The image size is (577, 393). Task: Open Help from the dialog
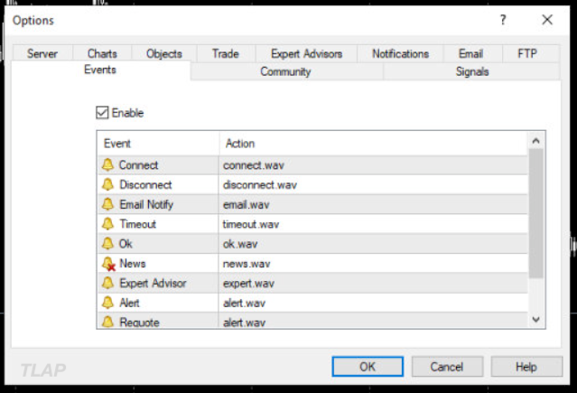(526, 367)
